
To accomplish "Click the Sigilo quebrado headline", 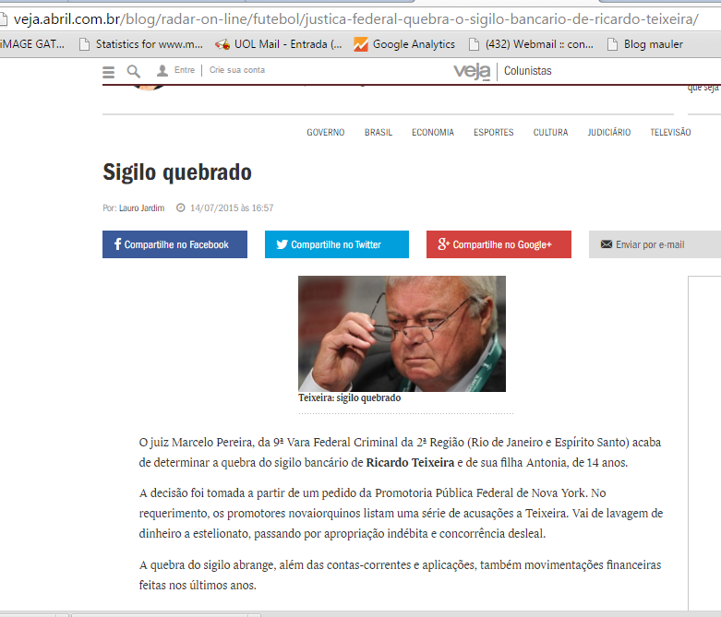I will point(177,172).
